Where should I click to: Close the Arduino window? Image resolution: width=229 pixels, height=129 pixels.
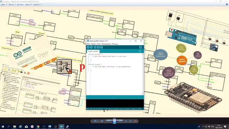point(141,41)
